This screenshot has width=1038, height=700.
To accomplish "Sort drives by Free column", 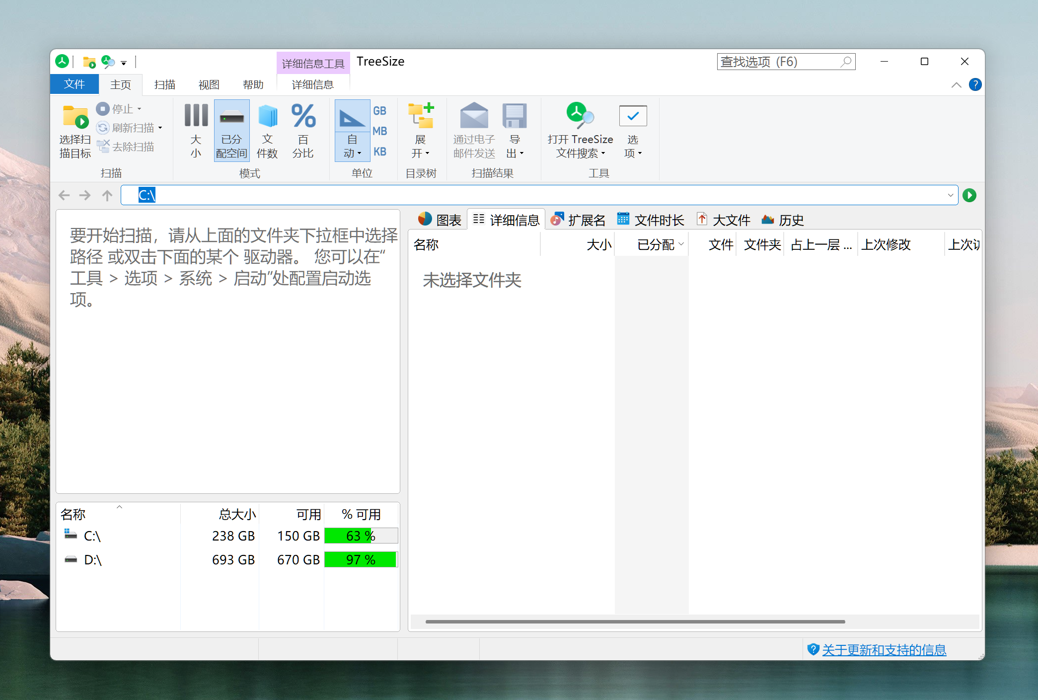I will (292, 514).
